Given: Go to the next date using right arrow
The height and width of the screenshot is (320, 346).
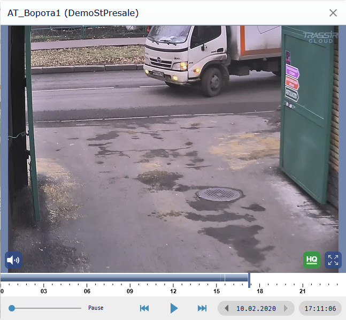Looking at the screenshot, I should pos(286,308).
